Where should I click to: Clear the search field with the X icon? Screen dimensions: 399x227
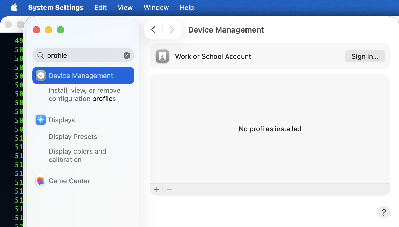[x=127, y=55]
